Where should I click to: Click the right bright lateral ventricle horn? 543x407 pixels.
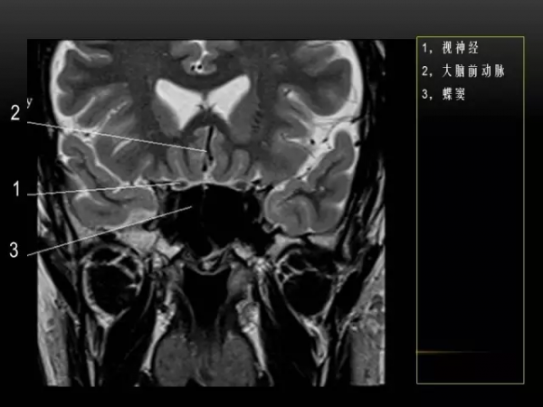click(229, 93)
